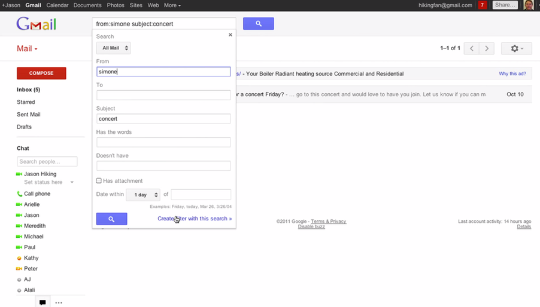This screenshot has height=307, width=540.
Task: Click Arielle's video chat status icon
Action: (x=19, y=204)
